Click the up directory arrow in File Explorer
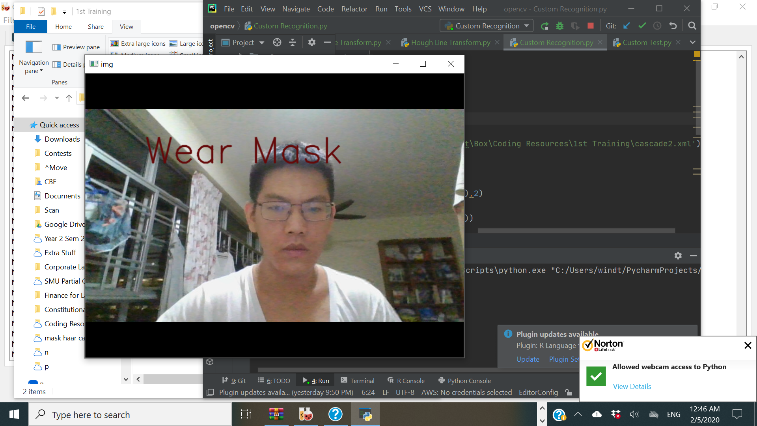This screenshot has height=426, width=757. click(x=69, y=98)
